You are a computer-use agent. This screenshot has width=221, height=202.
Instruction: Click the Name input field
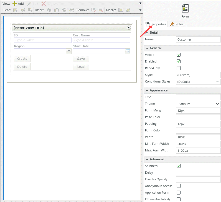pos(198,39)
